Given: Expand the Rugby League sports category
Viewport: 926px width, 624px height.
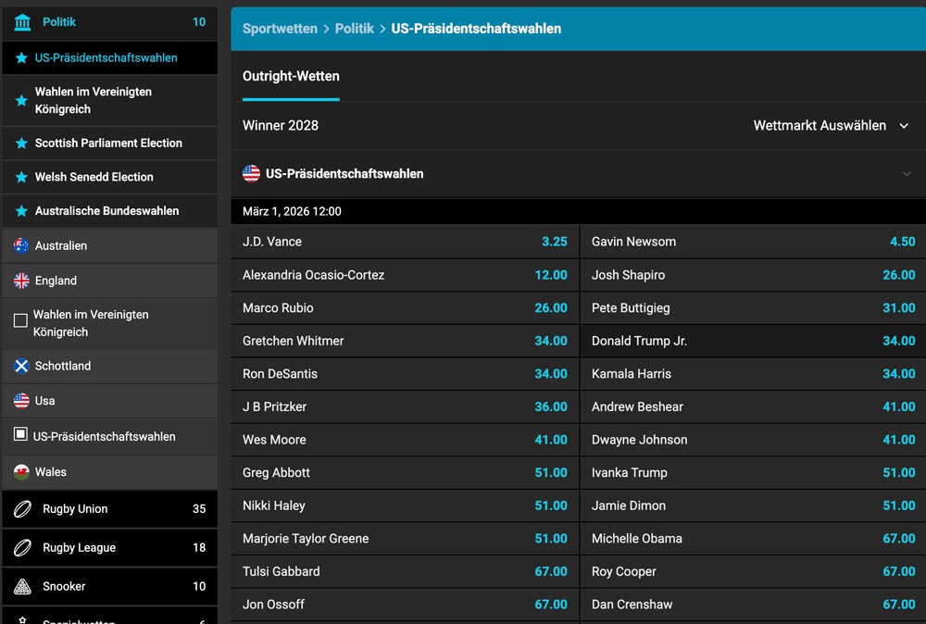Looking at the screenshot, I should point(109,548).
